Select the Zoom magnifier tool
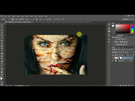This screenshot has width=135, height=101. click(x=2, y=75)
